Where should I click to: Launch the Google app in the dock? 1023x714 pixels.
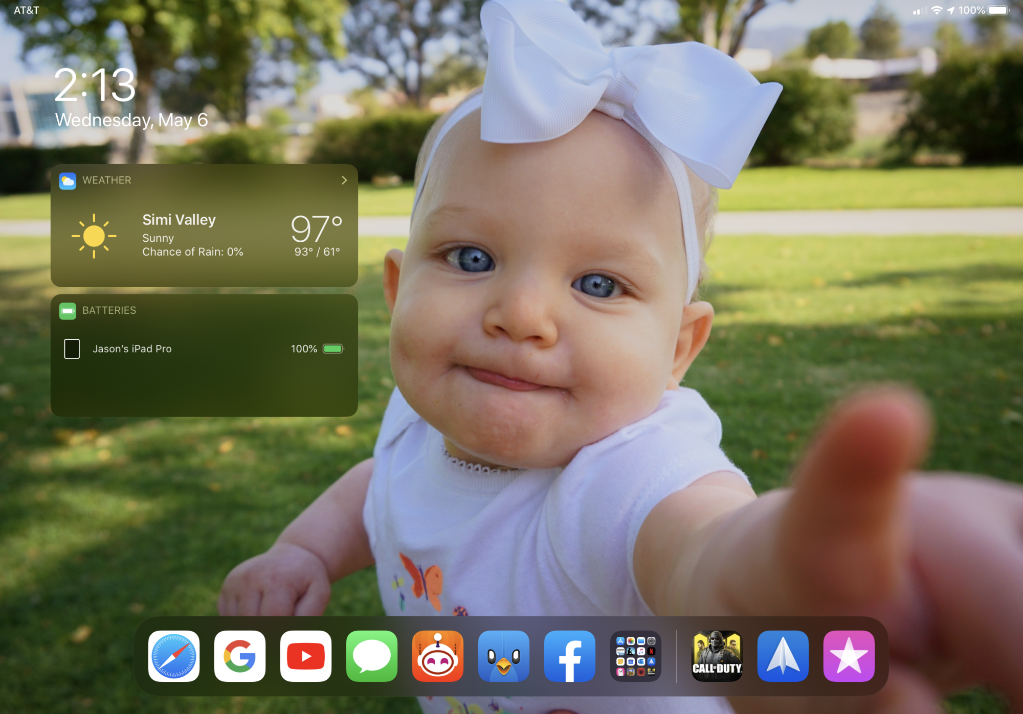pyautogui.click(x=240, y=656)
